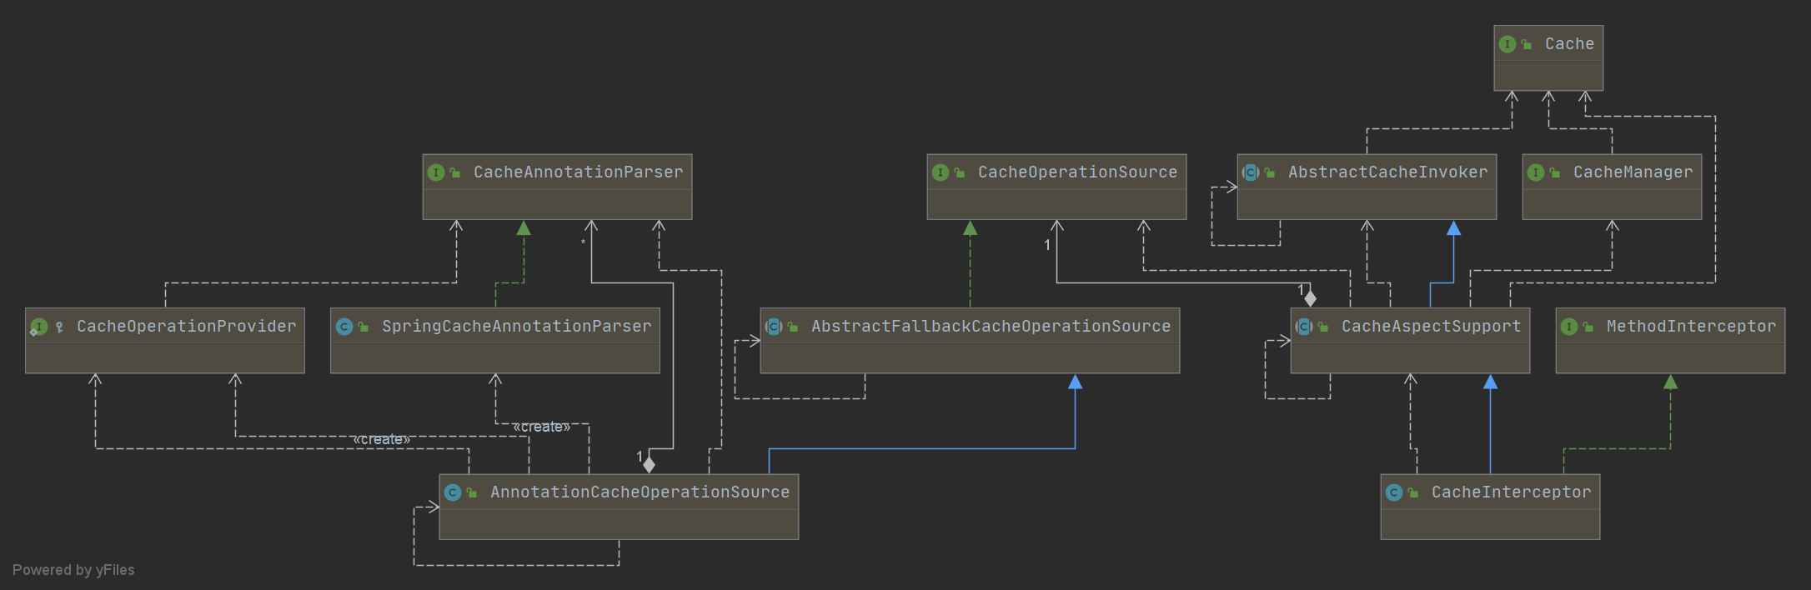Select the aggregation diamond above AnnotationCacheOperationSource
1811x590 pixels.
[649, 465]
